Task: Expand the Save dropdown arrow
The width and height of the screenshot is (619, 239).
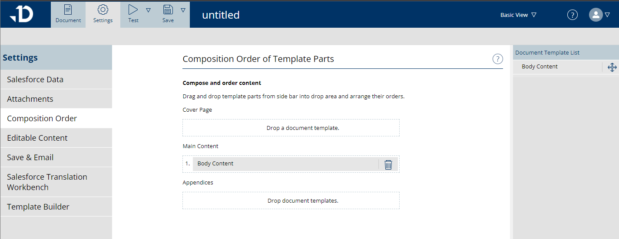Action: (183, 10)
